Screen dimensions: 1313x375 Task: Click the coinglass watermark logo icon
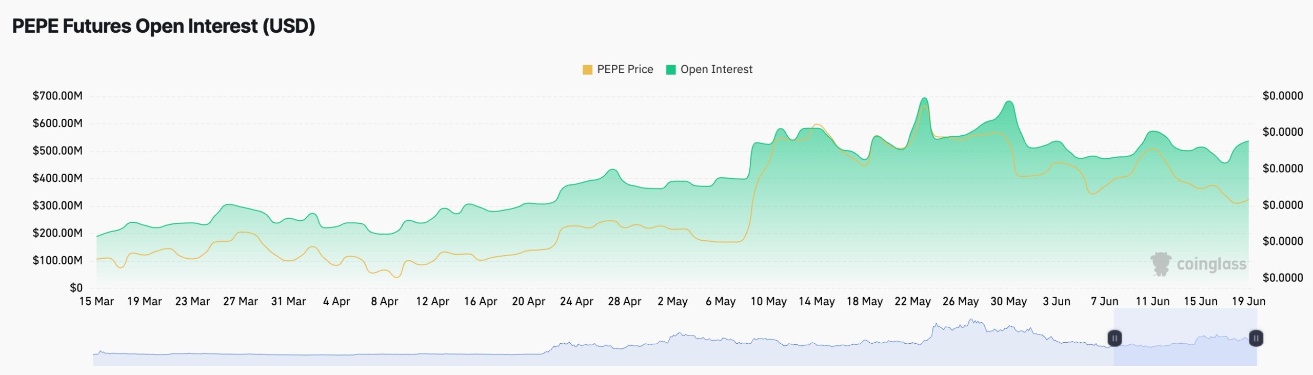pyautogui.click(x=1161, y=264)
